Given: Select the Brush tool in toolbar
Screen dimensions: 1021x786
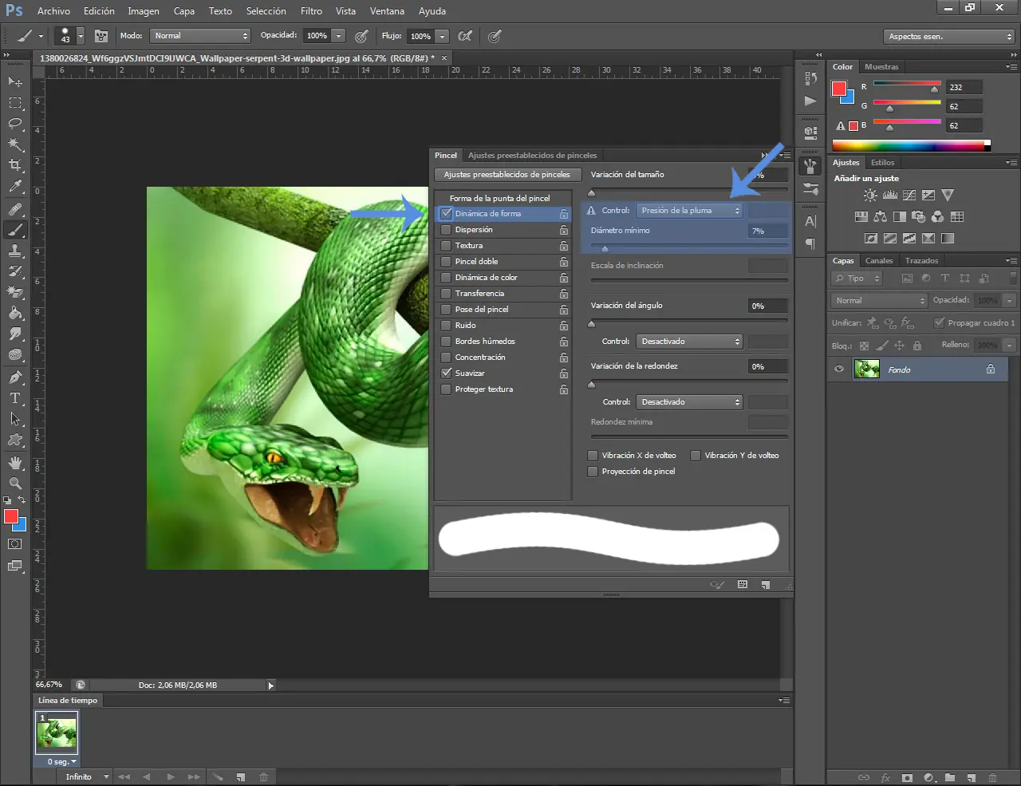Looking at the screenshot, I should coord(15,230).
